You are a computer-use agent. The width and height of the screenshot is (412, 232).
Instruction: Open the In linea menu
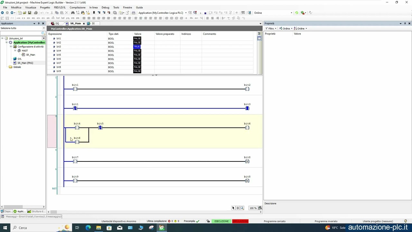click(93, 7)
